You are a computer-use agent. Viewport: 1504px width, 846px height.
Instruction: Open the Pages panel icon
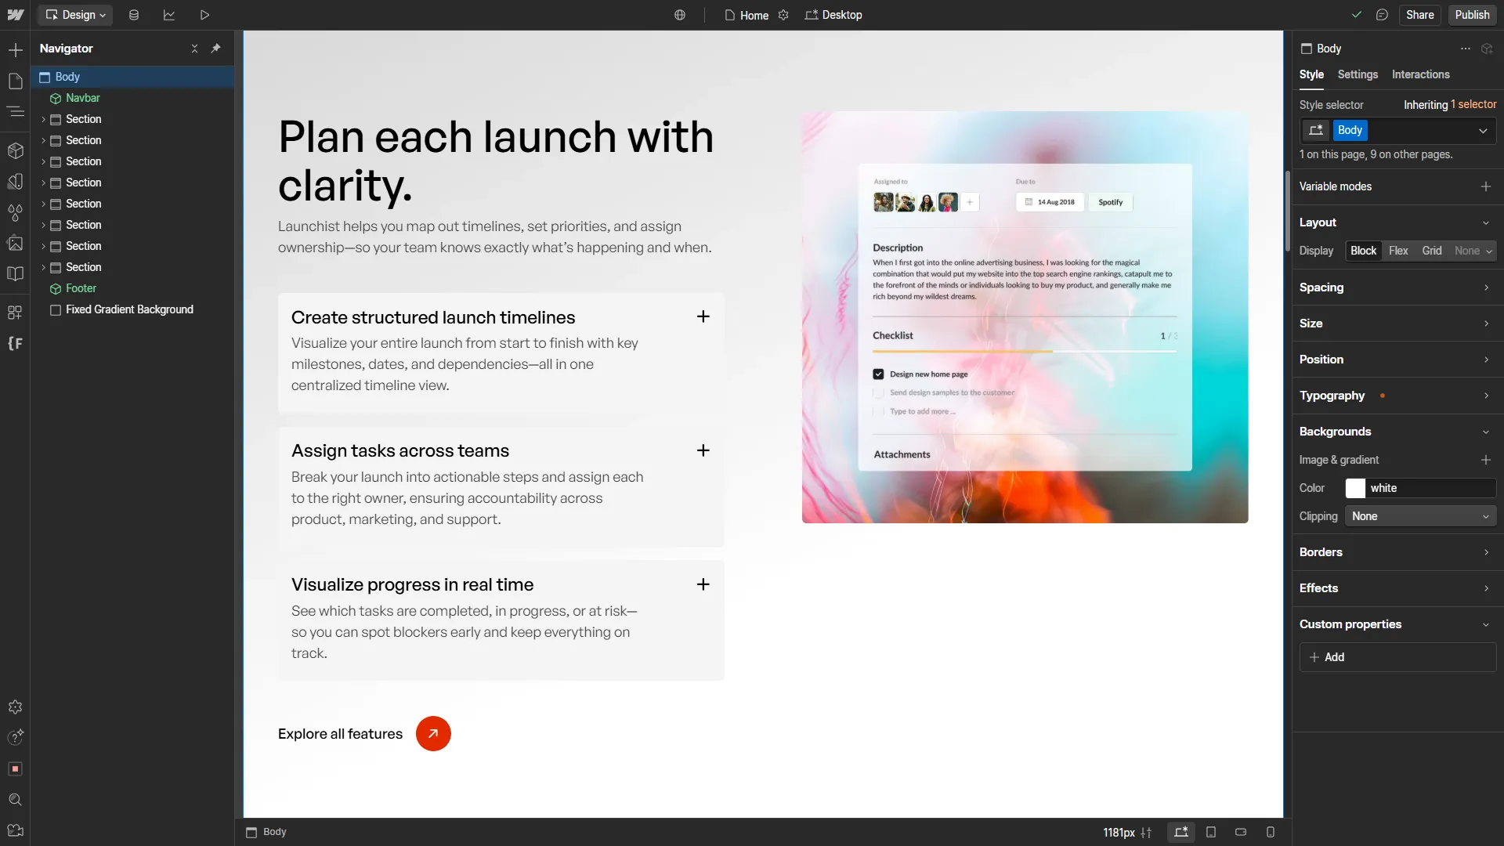(x=15, y=81)
